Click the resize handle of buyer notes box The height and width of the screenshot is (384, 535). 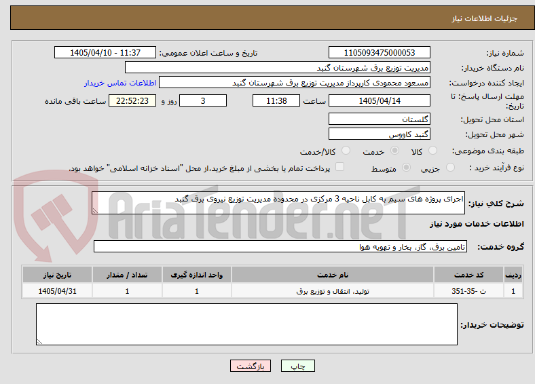[39, 341]
